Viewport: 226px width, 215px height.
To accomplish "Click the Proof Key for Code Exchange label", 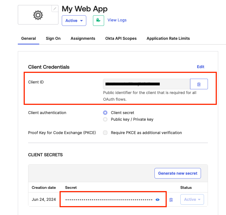I will pyautogui.click(x=62, y=133).
